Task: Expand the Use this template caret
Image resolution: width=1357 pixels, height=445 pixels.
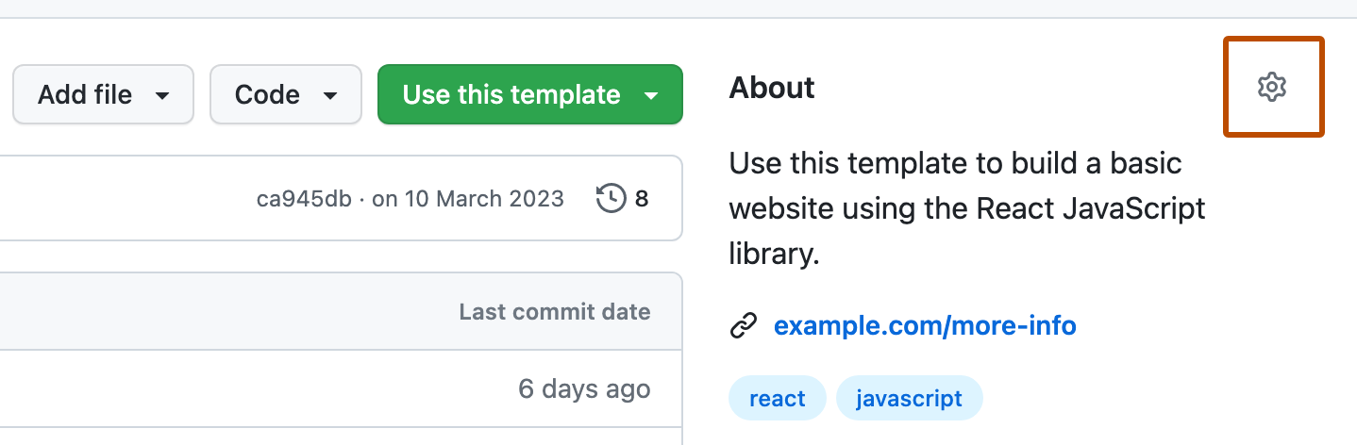Action: (x=651, y=95)
